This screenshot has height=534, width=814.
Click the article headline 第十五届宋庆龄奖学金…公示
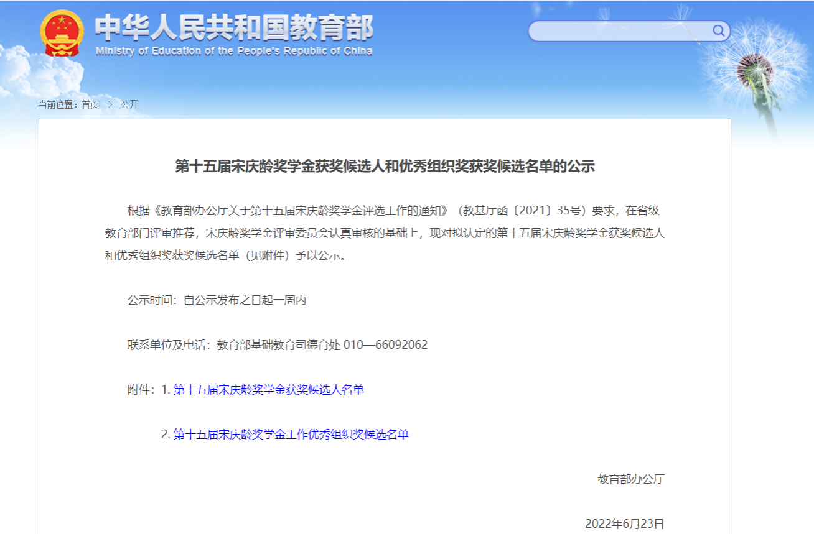click(385, 167)
